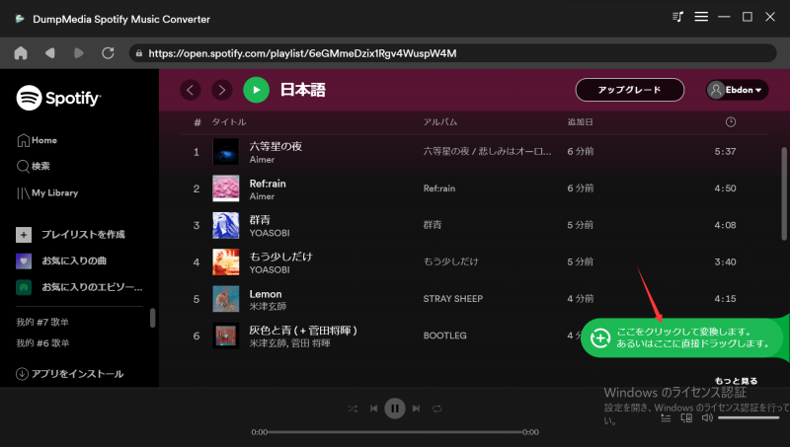Click the Home icon in browser toolbar
The image size is (790, 447).
tap(21, 53)
